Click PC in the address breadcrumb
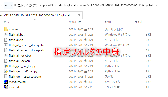The image size is (168, 97). click(x=6, y=5)
